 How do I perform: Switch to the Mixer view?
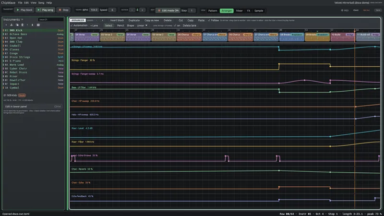pyautogui.click(x=239, y=11)
